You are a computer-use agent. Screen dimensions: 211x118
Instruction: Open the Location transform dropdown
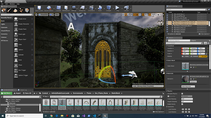pyautogui.click(x=170, y=48)
